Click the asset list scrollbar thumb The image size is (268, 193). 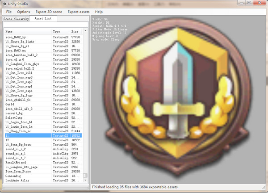click(85, 176)
